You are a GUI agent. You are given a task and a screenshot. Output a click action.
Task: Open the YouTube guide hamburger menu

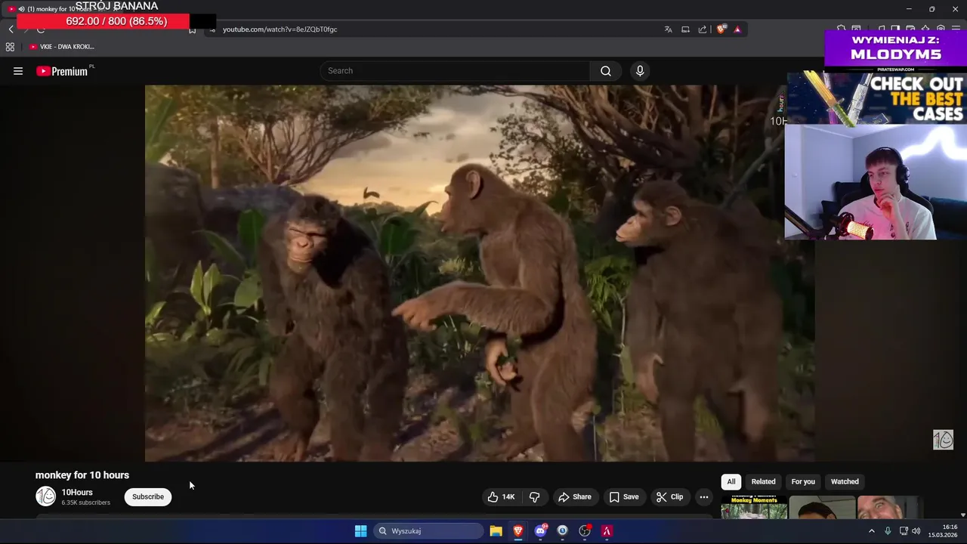click(x=18, y=71)
